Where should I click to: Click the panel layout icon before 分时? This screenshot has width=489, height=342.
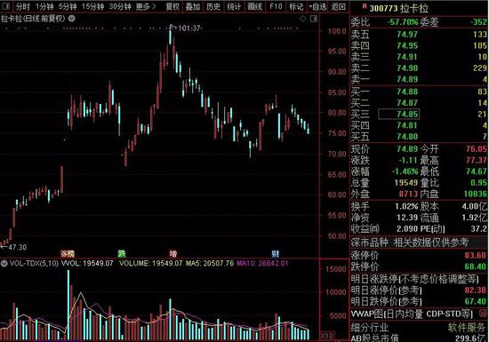click(x=6, y=6)
